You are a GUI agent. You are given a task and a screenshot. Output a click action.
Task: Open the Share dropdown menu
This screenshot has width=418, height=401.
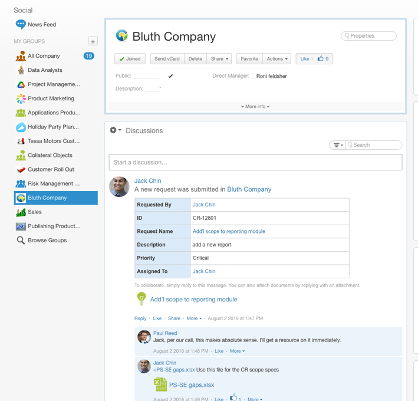[x=219, y=58]
